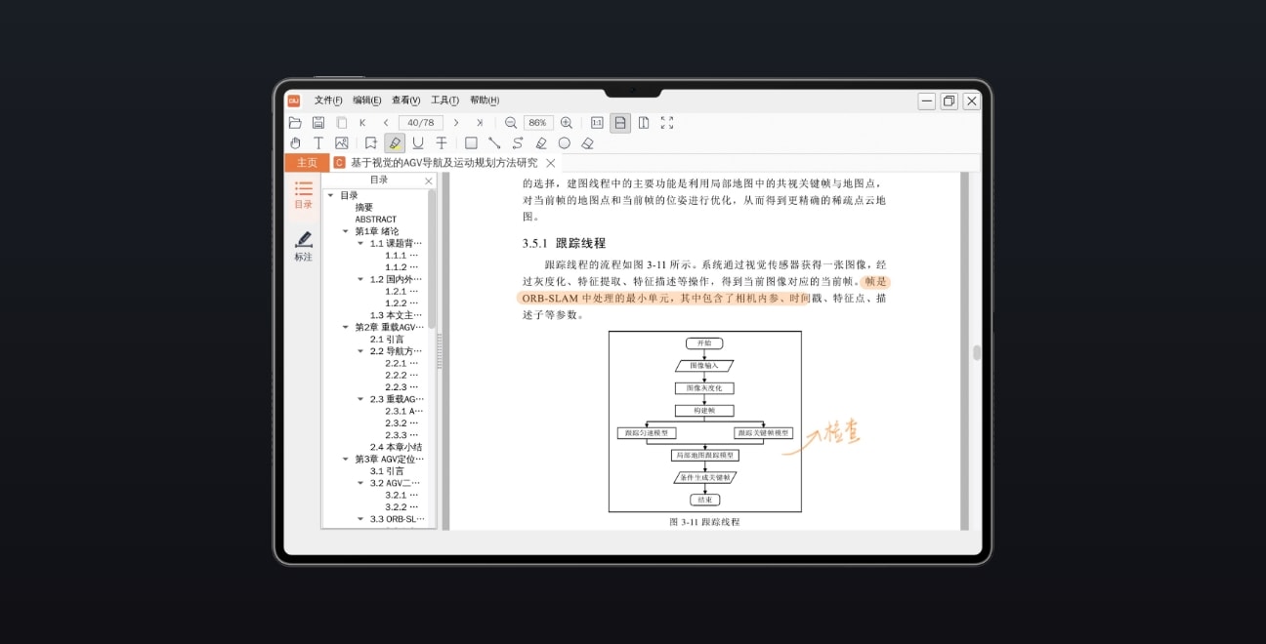Select the underline annotation tool
Screen dimensions: 1266x644
pos(418,142)
